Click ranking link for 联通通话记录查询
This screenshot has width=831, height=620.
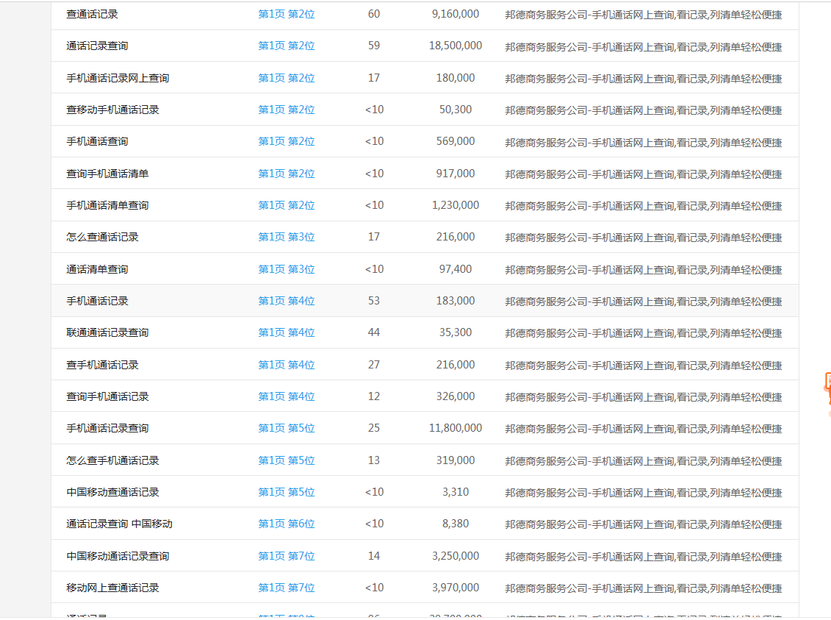(286, 332)
